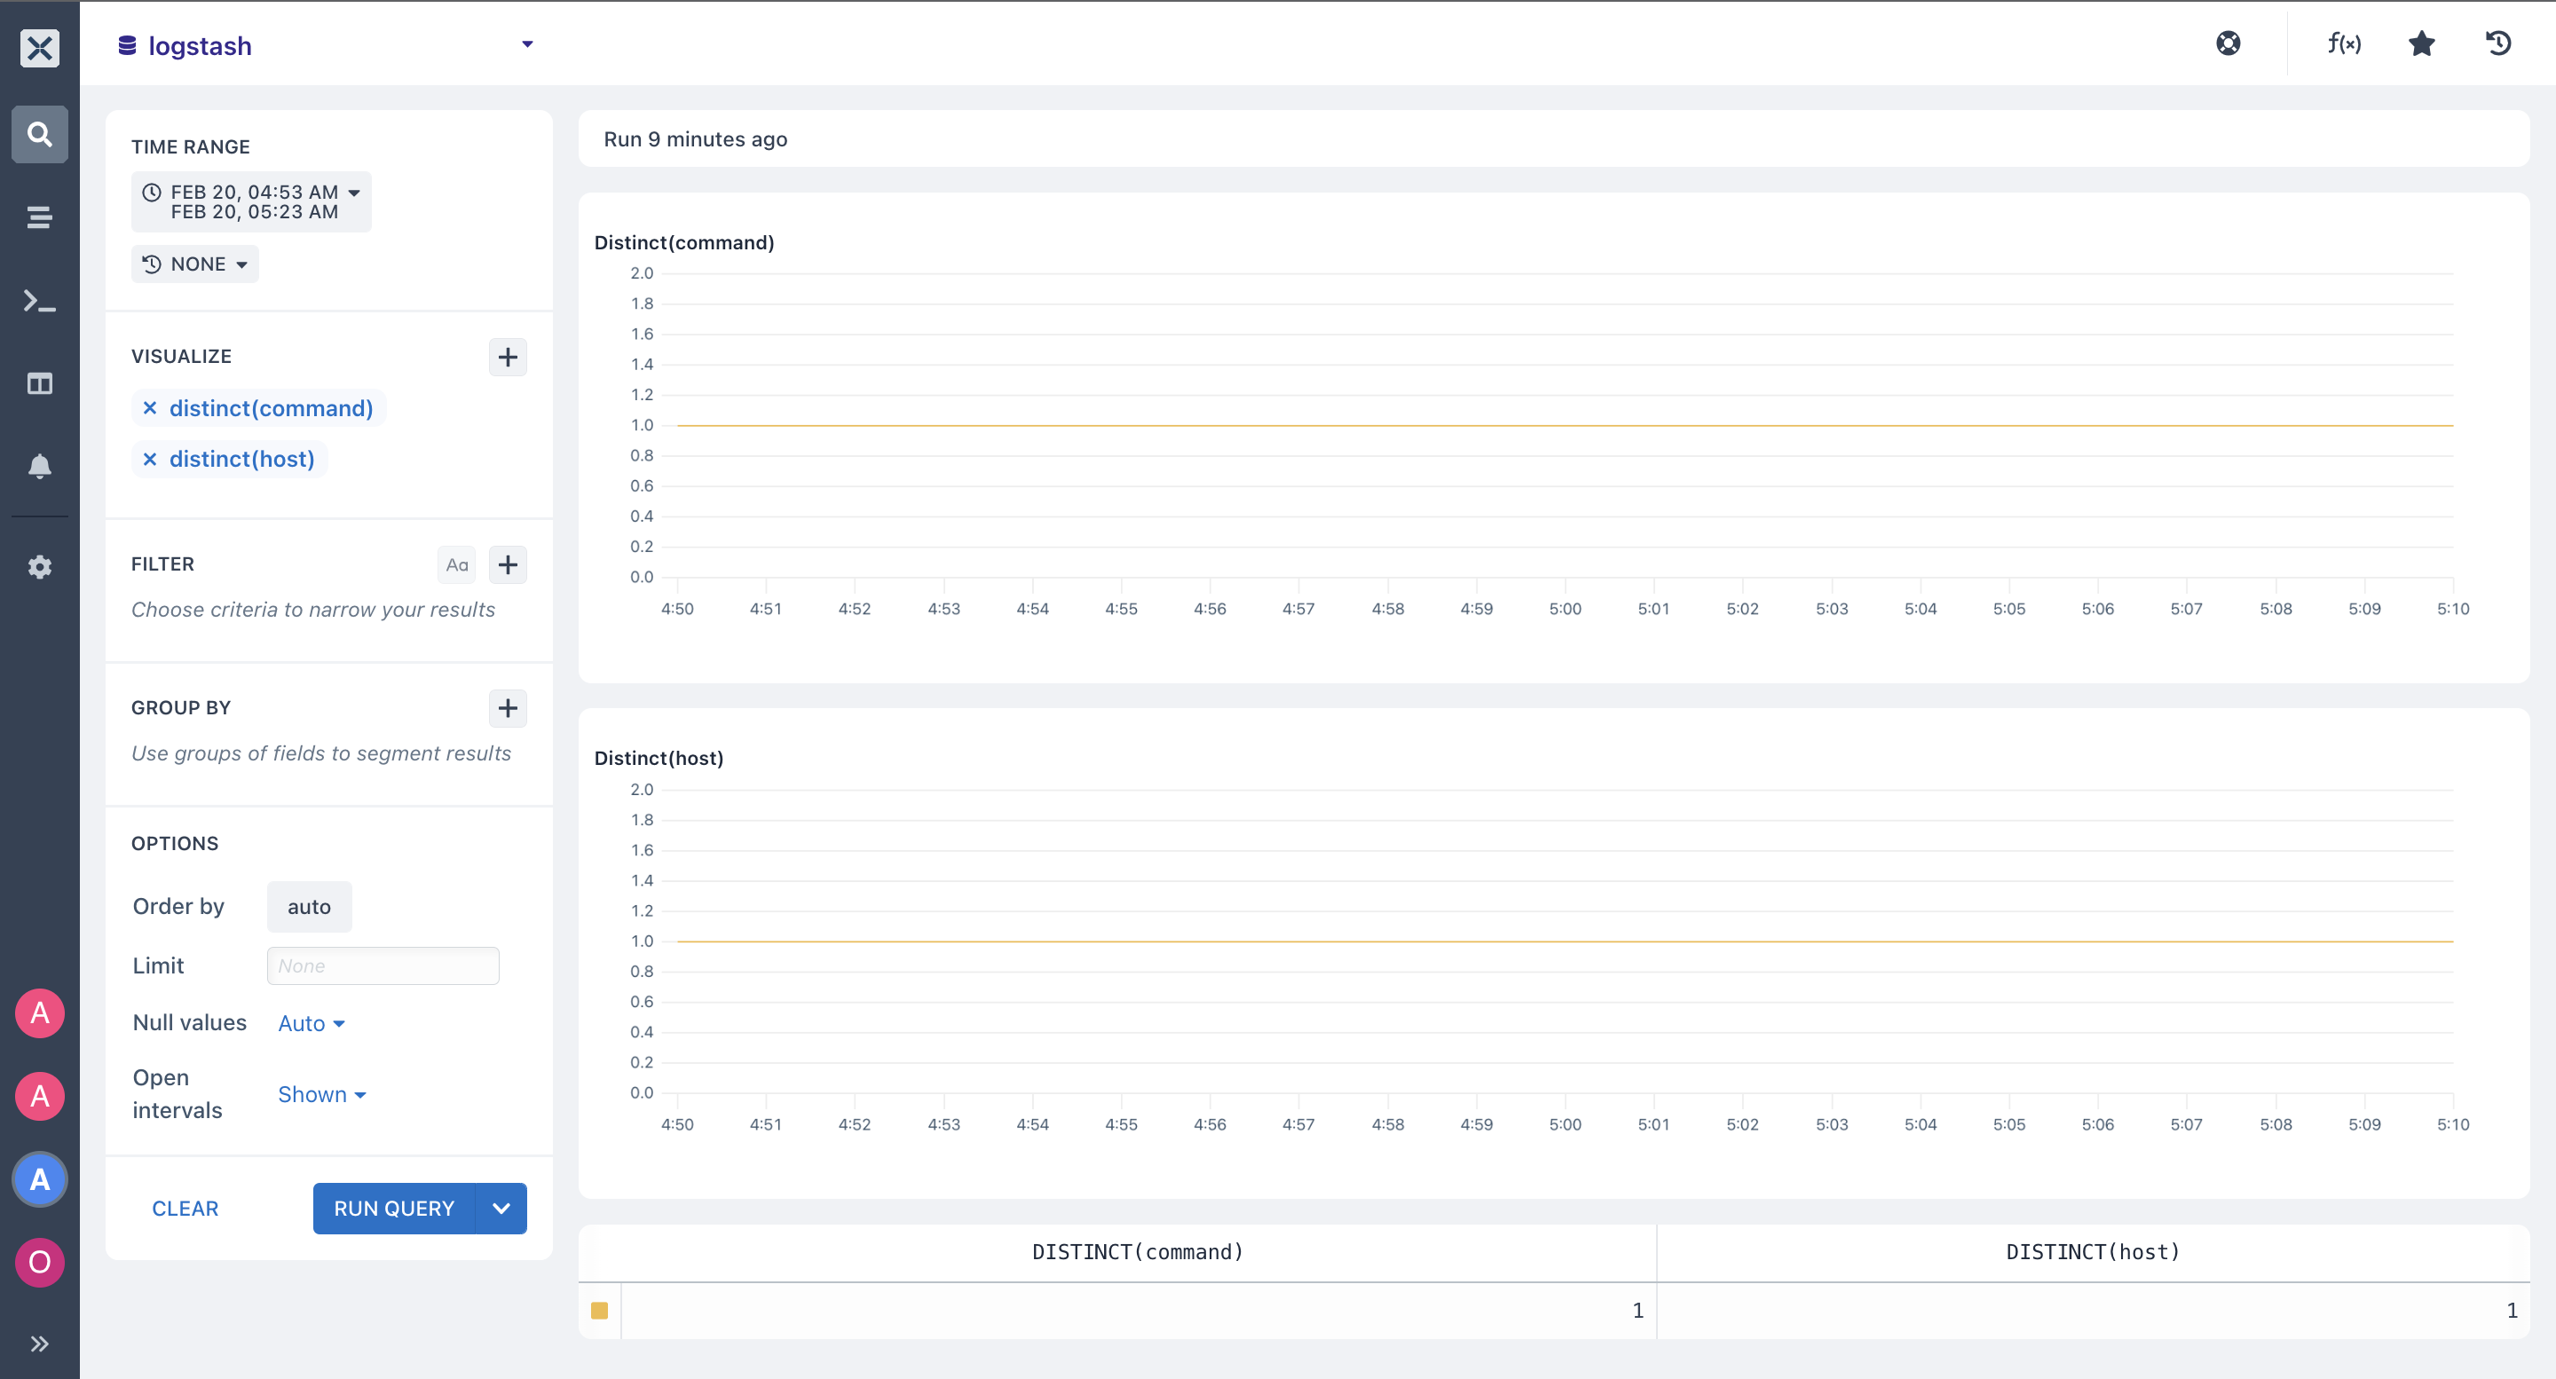Select the blue A avatar

pyautogui.click(x=40, y=1179)
